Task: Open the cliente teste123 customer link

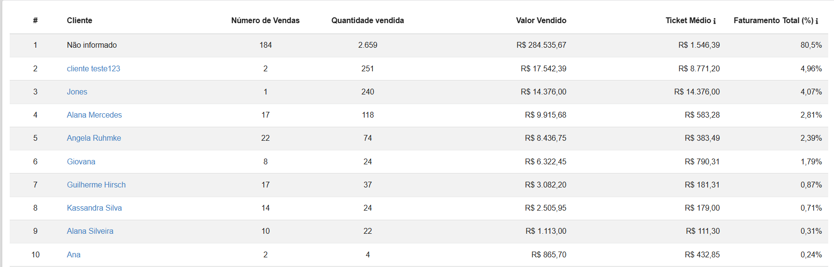Action: (93, 68)
